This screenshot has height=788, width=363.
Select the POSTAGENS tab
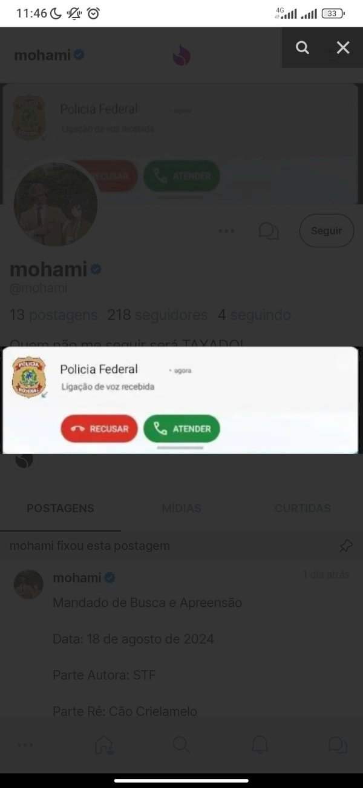[60, 509]
